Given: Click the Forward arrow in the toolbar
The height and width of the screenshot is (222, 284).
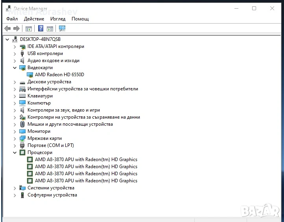Looking at the screenshot, I should click(17, 28).
